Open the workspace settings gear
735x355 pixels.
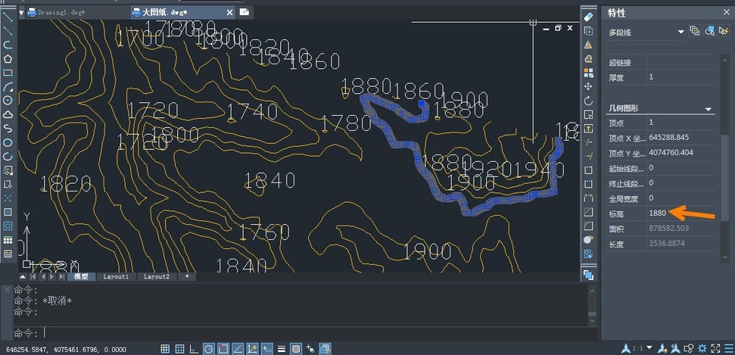tap(702, 348)
